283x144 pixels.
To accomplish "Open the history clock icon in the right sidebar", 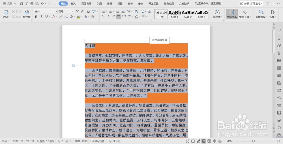I will 279,128.
